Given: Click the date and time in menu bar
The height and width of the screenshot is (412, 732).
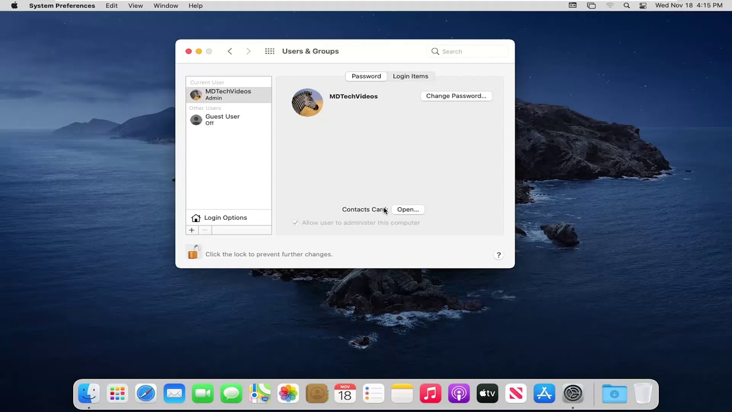Looking at the screenshot, I should point(689,5).
